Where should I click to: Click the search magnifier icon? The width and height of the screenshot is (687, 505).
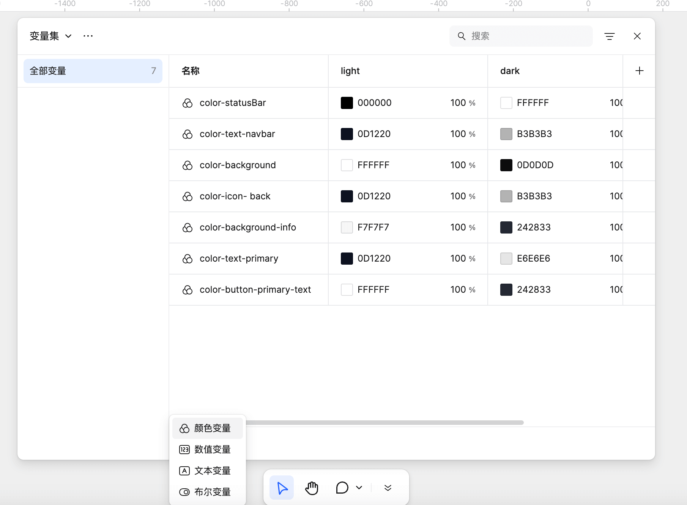[462, 36]
